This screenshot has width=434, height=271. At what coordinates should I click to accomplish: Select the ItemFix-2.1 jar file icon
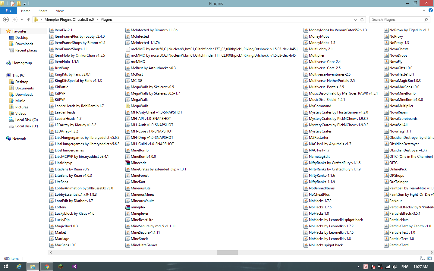[x=52, y=30]
